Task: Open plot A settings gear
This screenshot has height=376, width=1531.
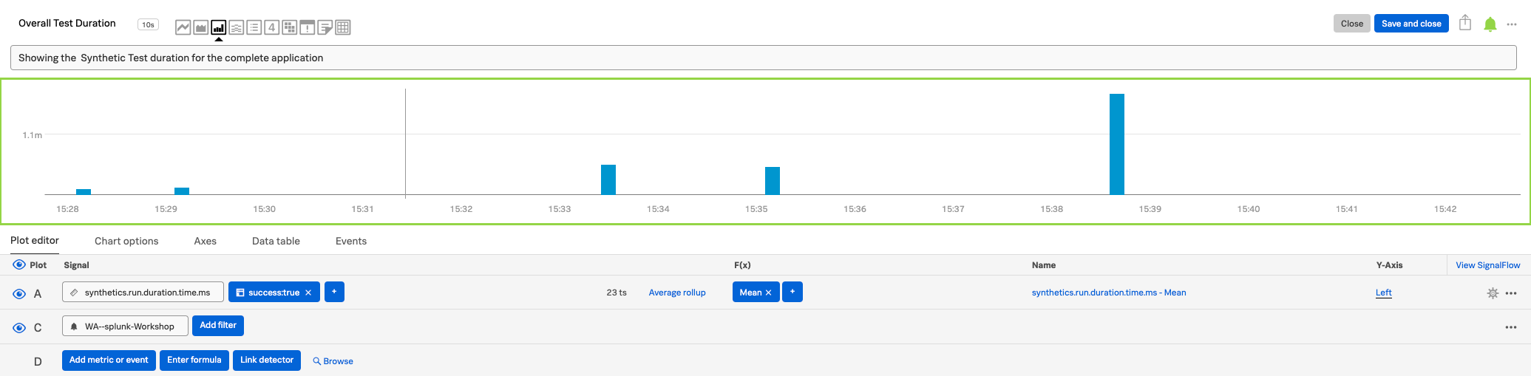Action: click(1492, 293)
